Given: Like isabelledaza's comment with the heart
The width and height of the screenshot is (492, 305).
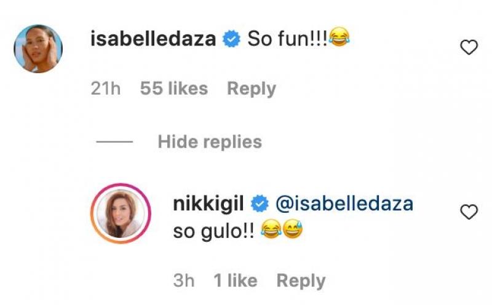Looking at the screenshot, I should (469, 47).
